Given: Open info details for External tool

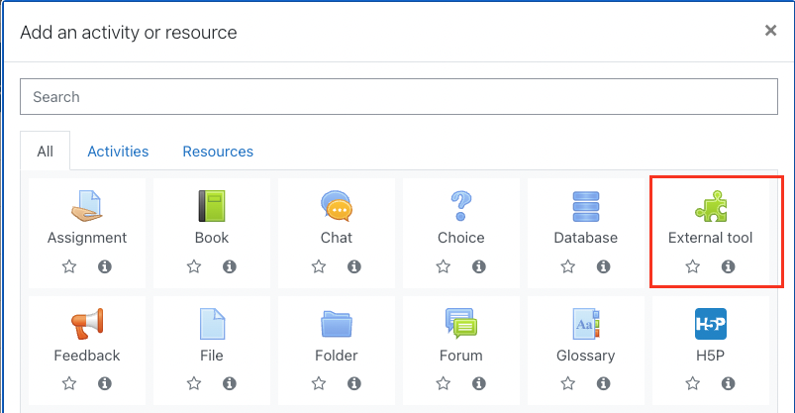Looking at the screenshot, I should click(729, 266).
